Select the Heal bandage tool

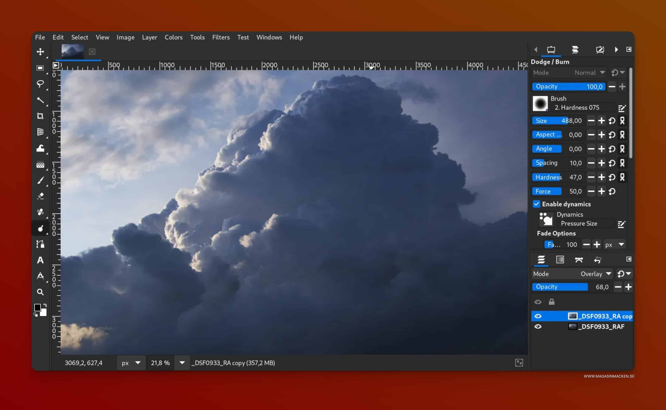[40, 212]
